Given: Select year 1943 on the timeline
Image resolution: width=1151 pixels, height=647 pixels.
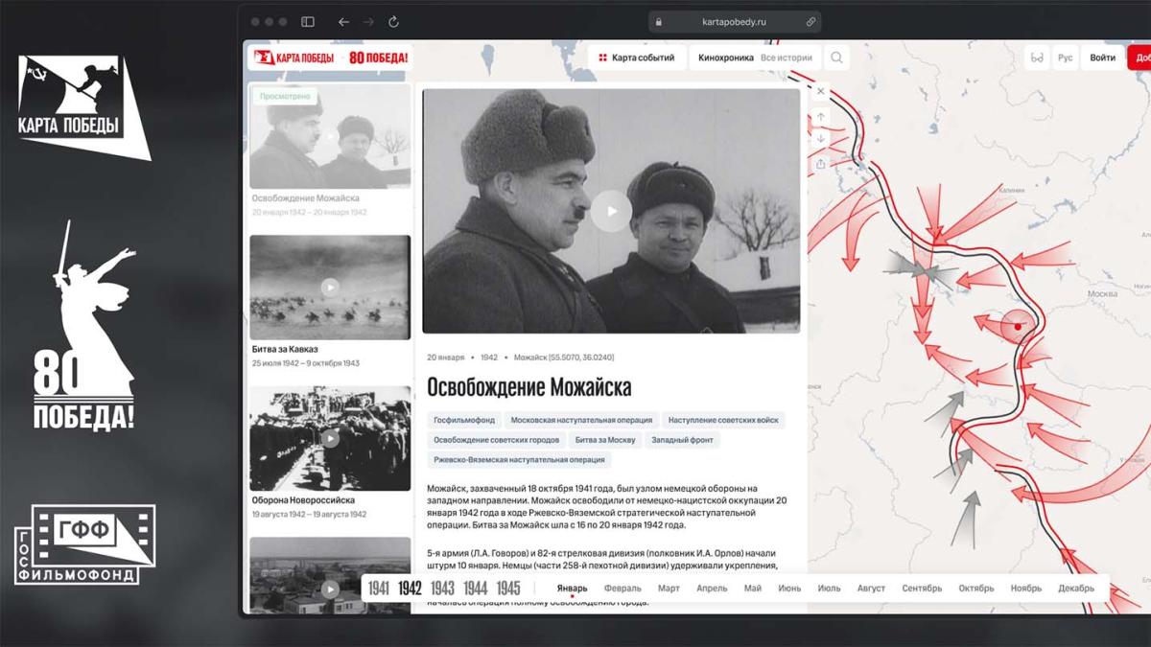Looking at the screenshot, I should (442, 589).
